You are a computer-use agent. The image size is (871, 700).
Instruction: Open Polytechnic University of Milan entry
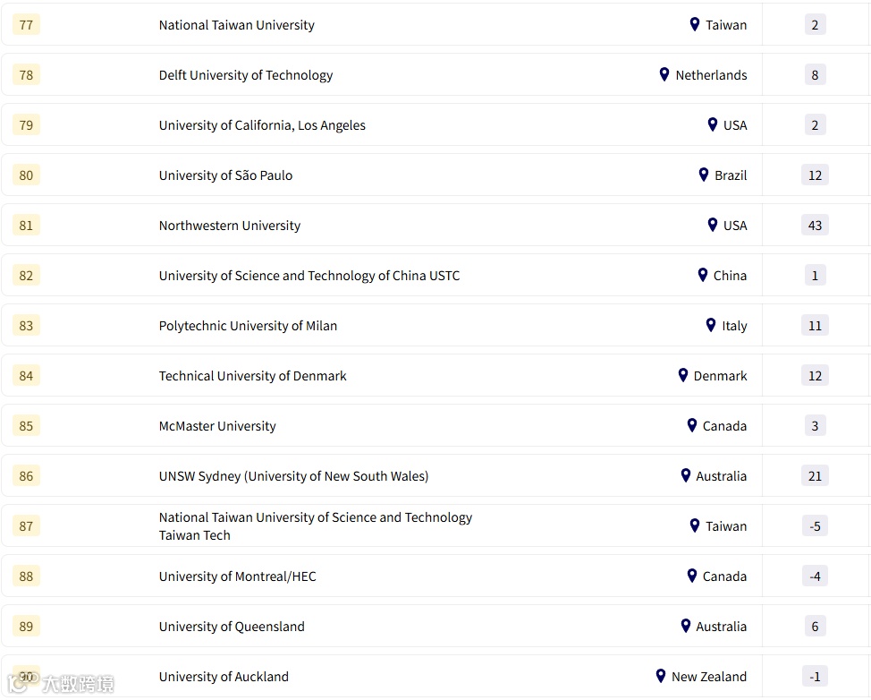[248, 326]
